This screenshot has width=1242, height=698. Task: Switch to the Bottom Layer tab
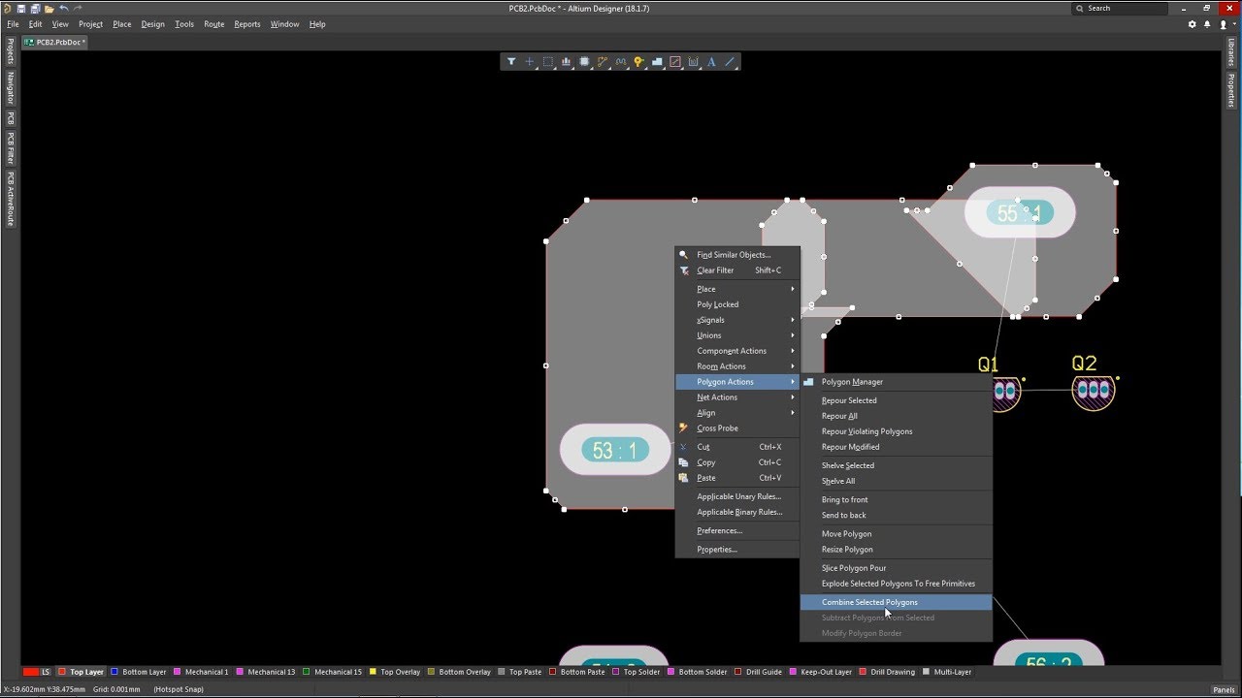[139, 672]
